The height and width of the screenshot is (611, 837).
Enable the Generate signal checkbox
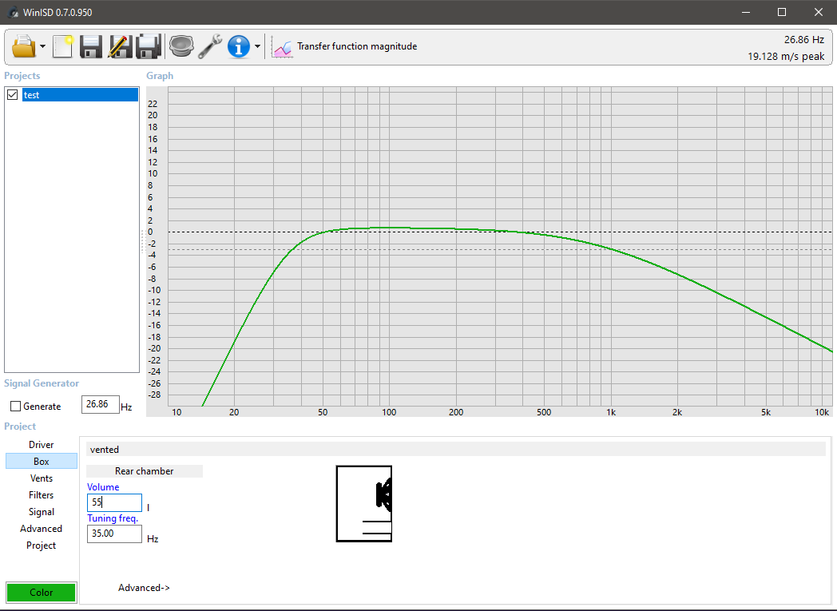click(x=15, y=406)
